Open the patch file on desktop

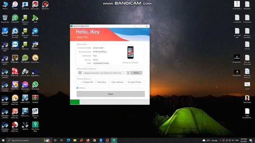(x=247, y=86)
